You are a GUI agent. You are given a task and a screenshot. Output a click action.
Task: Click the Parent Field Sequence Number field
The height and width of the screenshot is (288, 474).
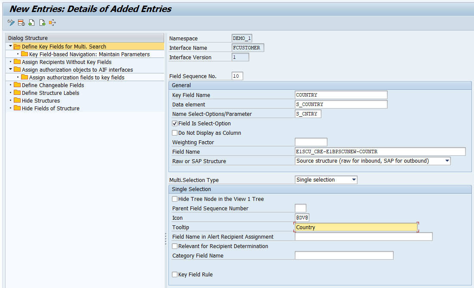pyautogui.click(x=300, y=208)
